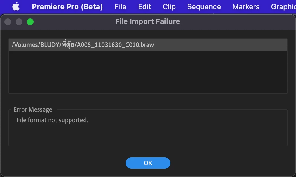The width and height of the screenshot is (296, 177).
Task: Click the dialog background left of the OK button
Action: click(66, 163)
